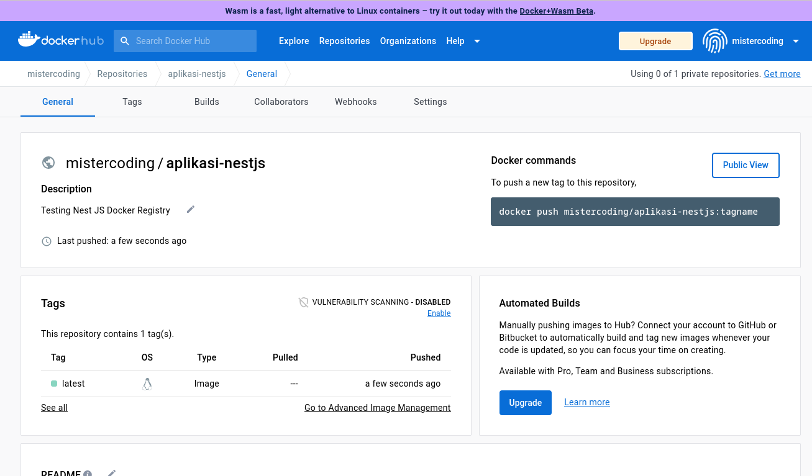Image resolution: width=812 pixels, height=476 pixels.
Task: Click the Pushed column header
Action: pos(426,357)
